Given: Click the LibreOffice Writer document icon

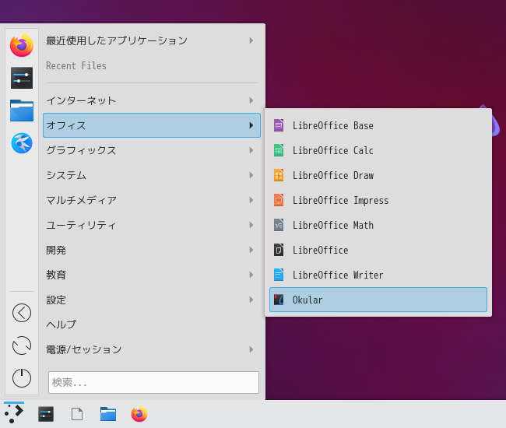Looking at the screenshot, I should point(279,275).
